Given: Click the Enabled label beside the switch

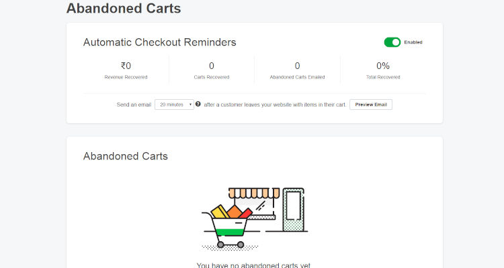Looking at the screenshot, I should [x=413, y=42].
